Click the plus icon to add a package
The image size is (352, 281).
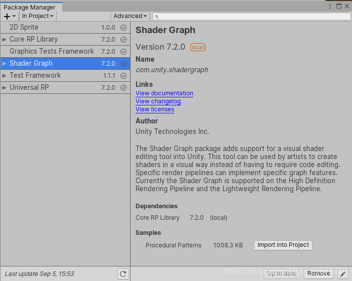[x=7, y=17]
